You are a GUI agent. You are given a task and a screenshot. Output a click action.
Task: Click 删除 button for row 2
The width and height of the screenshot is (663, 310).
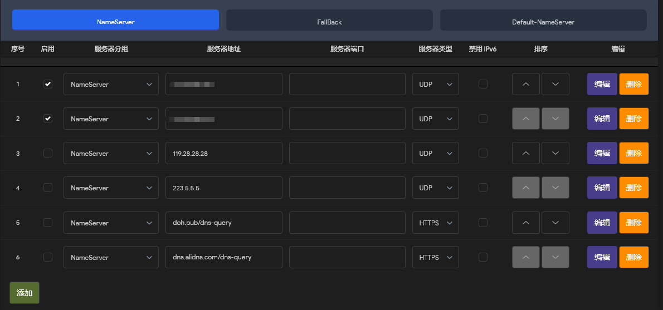[x=634, y=119]
